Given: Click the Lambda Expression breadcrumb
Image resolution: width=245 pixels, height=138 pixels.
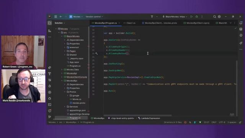Looking at the screenshot, I should (149, 118).
